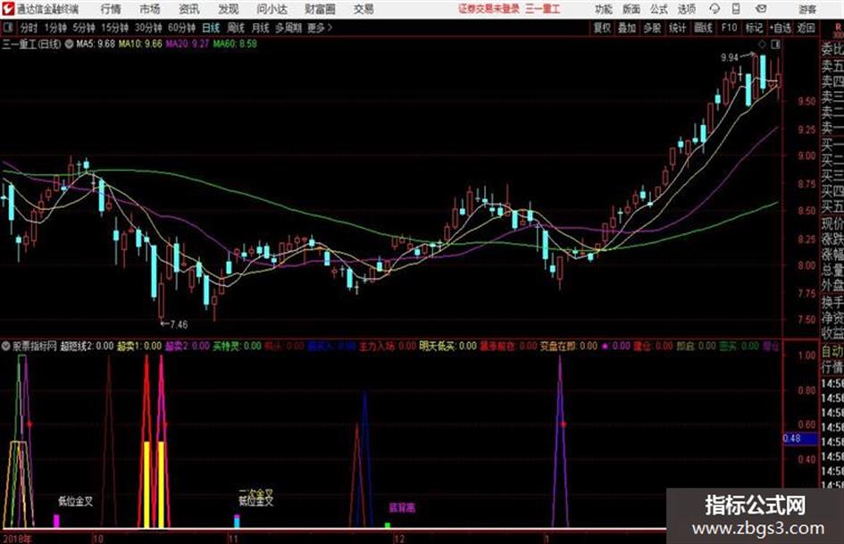Select the 日线 daily chart tab

click(211, 28)
